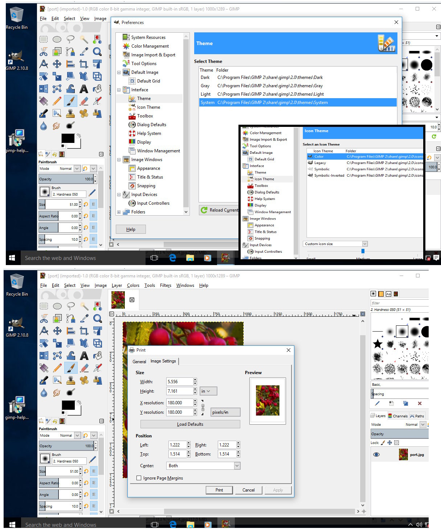Open Center dropdown set to Both

point(204,466)
